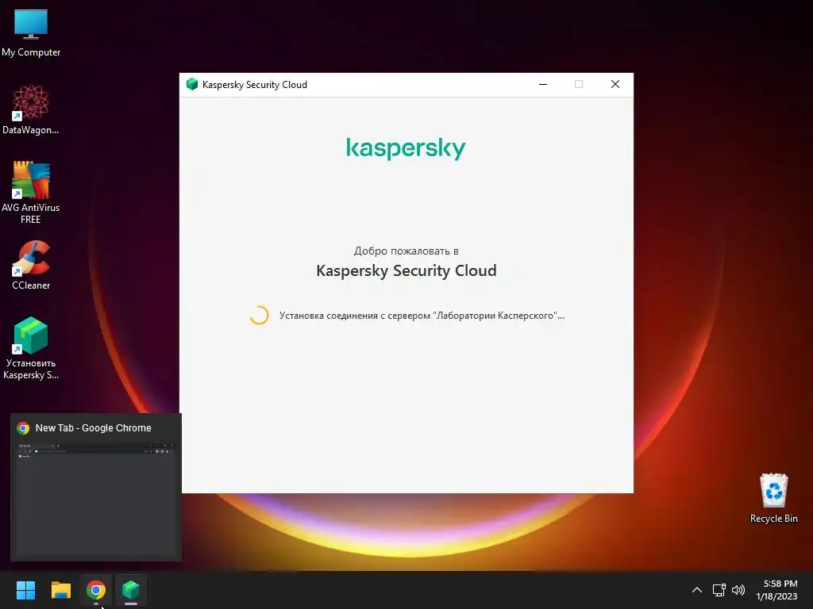Select the AVG AntiVirus FREE shortcut
Image resolution: width=813 pixels, height=609 pixels.
pos(31,193)
